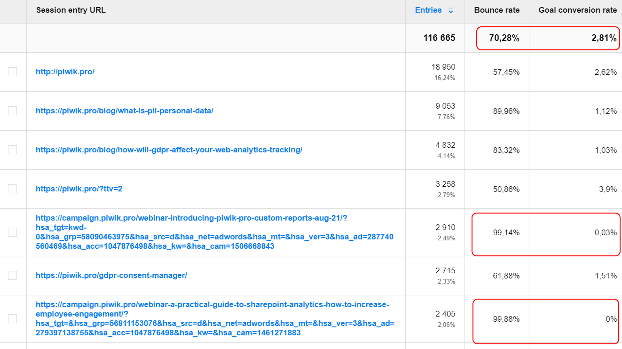Check the box for http://piwik.pro/ row
The width and height of the screenshot is (622, 349).
coord(13,72)
